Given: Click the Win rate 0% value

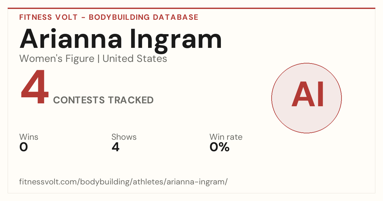Looking at the screenshot, I should tap(220, 147).
